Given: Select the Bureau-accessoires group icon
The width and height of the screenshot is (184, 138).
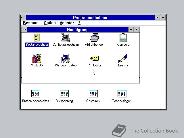Looking at the screenshot, I should (36, 94).
